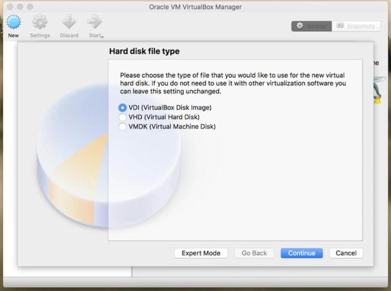391x291 pixels.
Task: Select VMDK (Virtual Machine Disk) format
Action: pos(123,127)
